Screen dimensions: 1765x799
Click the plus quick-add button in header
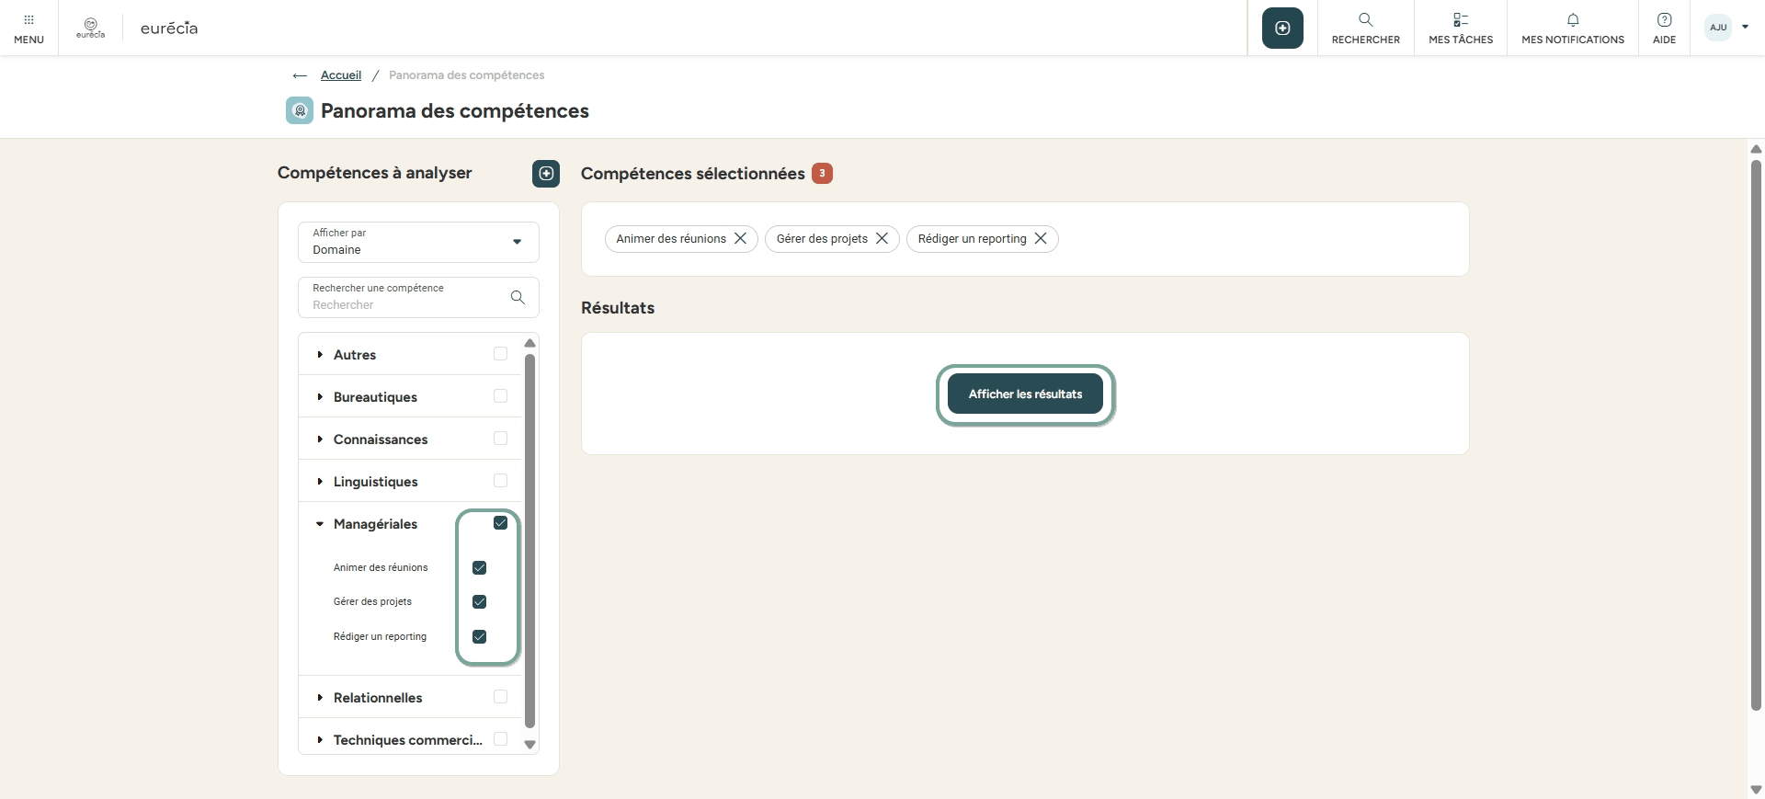[x=1282, y=29]
